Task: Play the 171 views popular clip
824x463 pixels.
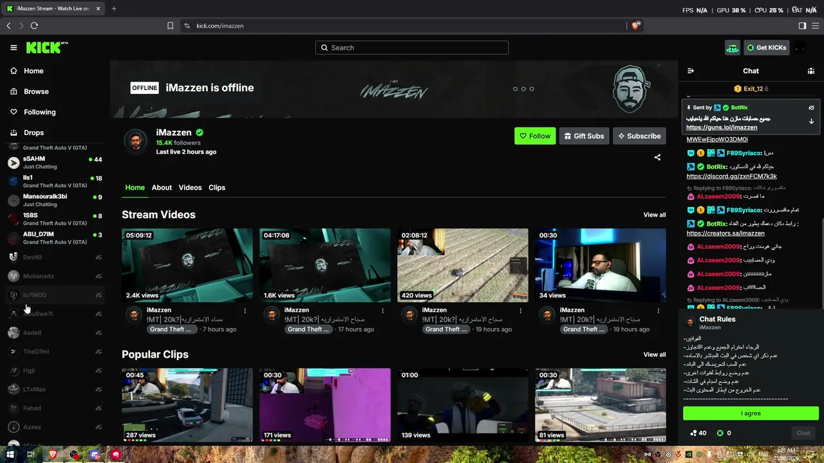Action: point(325,405)
